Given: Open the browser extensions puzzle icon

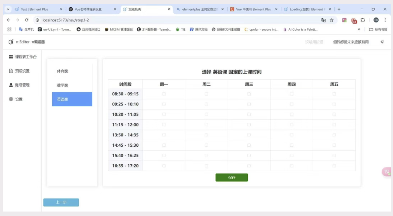Looking at the screenshot, I should 363,20.
